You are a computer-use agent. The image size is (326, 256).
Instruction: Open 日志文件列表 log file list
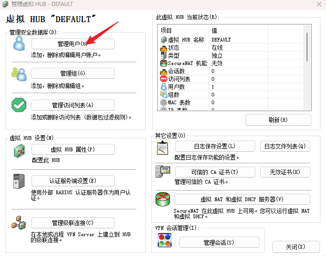tap(285, 147)
